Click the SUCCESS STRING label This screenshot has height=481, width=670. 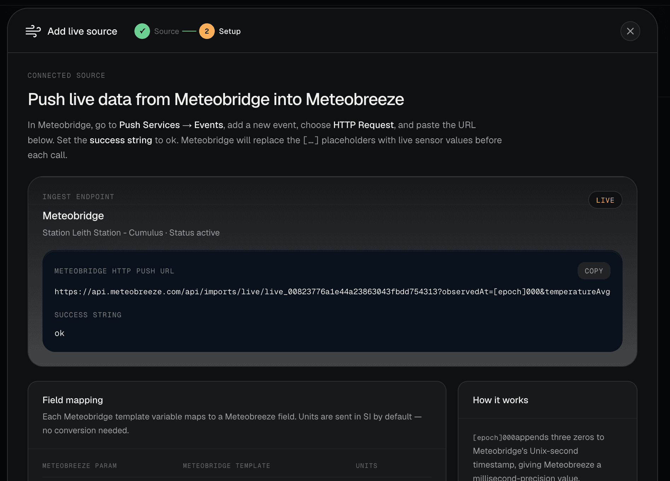(x=88, y=315)
